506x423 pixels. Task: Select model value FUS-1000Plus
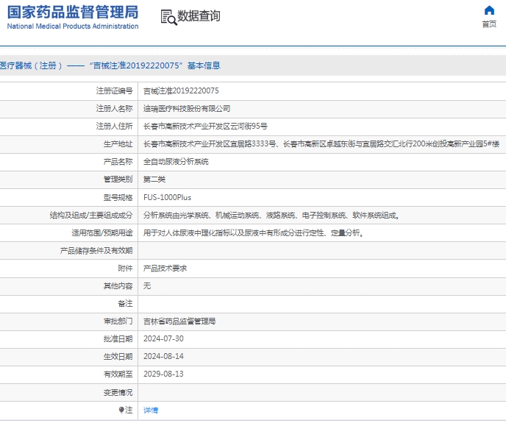167,198
